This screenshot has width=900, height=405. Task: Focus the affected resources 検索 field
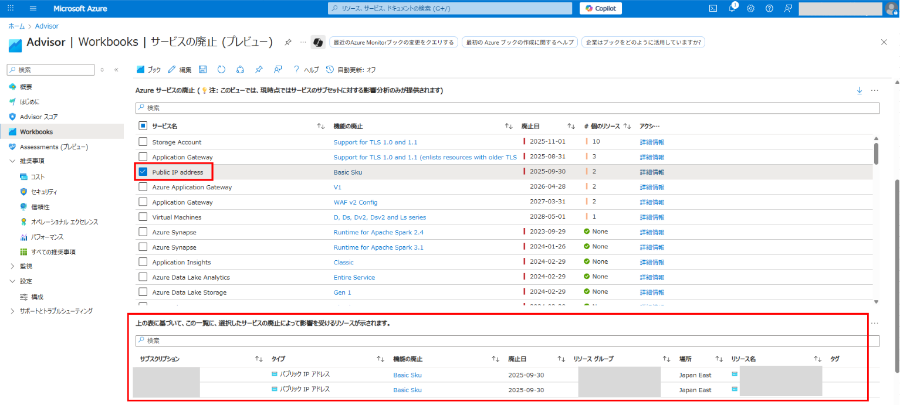pyautogui.click(x=507, y=341)
